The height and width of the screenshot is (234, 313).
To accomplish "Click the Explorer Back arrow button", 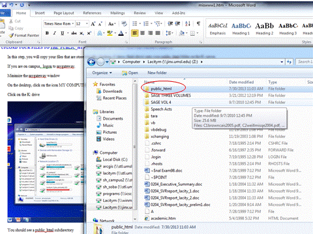I will [91, 62].
